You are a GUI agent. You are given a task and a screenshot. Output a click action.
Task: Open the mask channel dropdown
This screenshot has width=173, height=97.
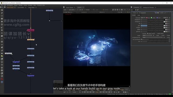147,36
